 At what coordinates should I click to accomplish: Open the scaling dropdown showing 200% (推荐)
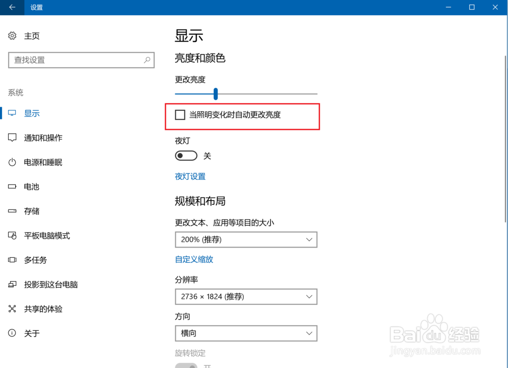[x=246, y=239]
